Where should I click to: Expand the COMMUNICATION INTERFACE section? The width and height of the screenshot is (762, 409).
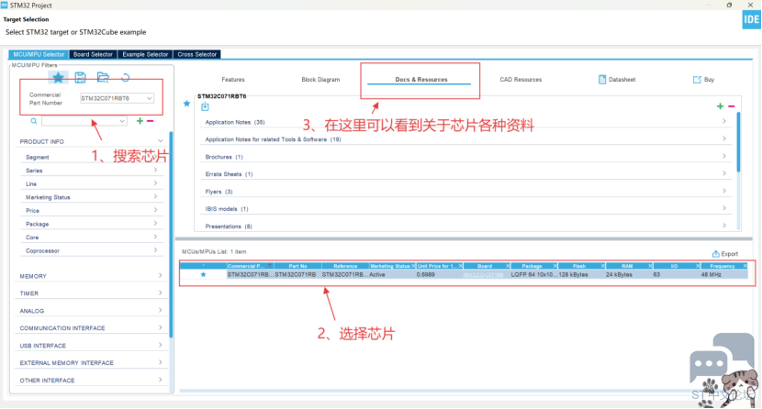(x=160, y=328)
